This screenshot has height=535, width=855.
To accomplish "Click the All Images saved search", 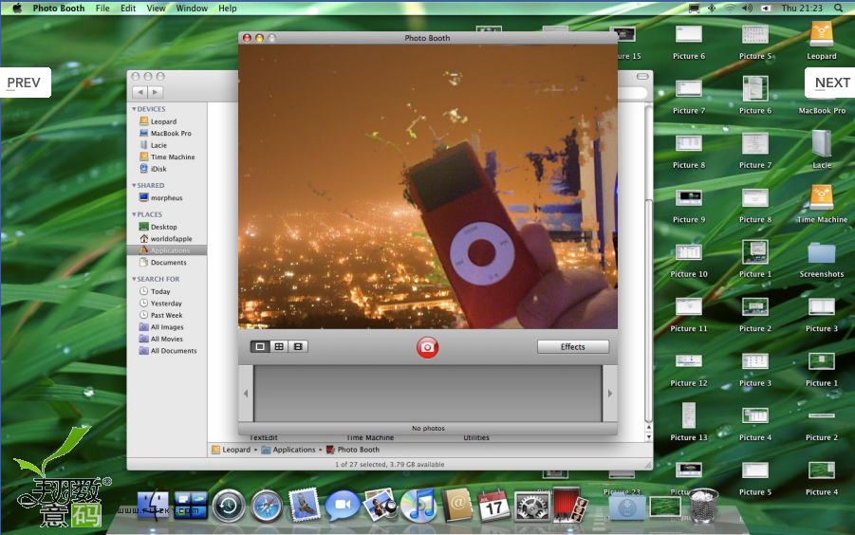I will coord(167,327).
